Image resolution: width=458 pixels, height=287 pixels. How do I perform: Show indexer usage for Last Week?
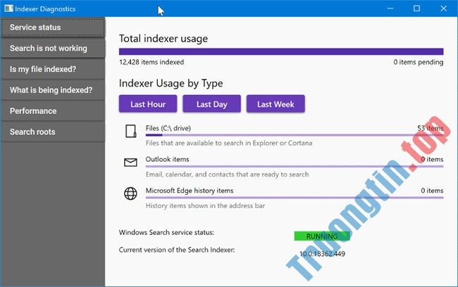click(276, 104)
